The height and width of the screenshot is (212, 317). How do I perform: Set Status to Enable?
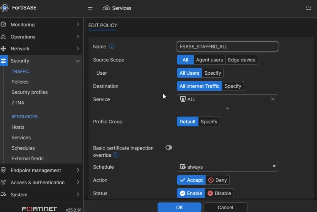click(x=191, y=193)
